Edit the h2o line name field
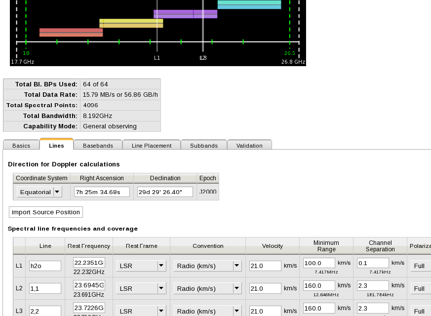This screenshot has height=316, width=431. (45, 266)
